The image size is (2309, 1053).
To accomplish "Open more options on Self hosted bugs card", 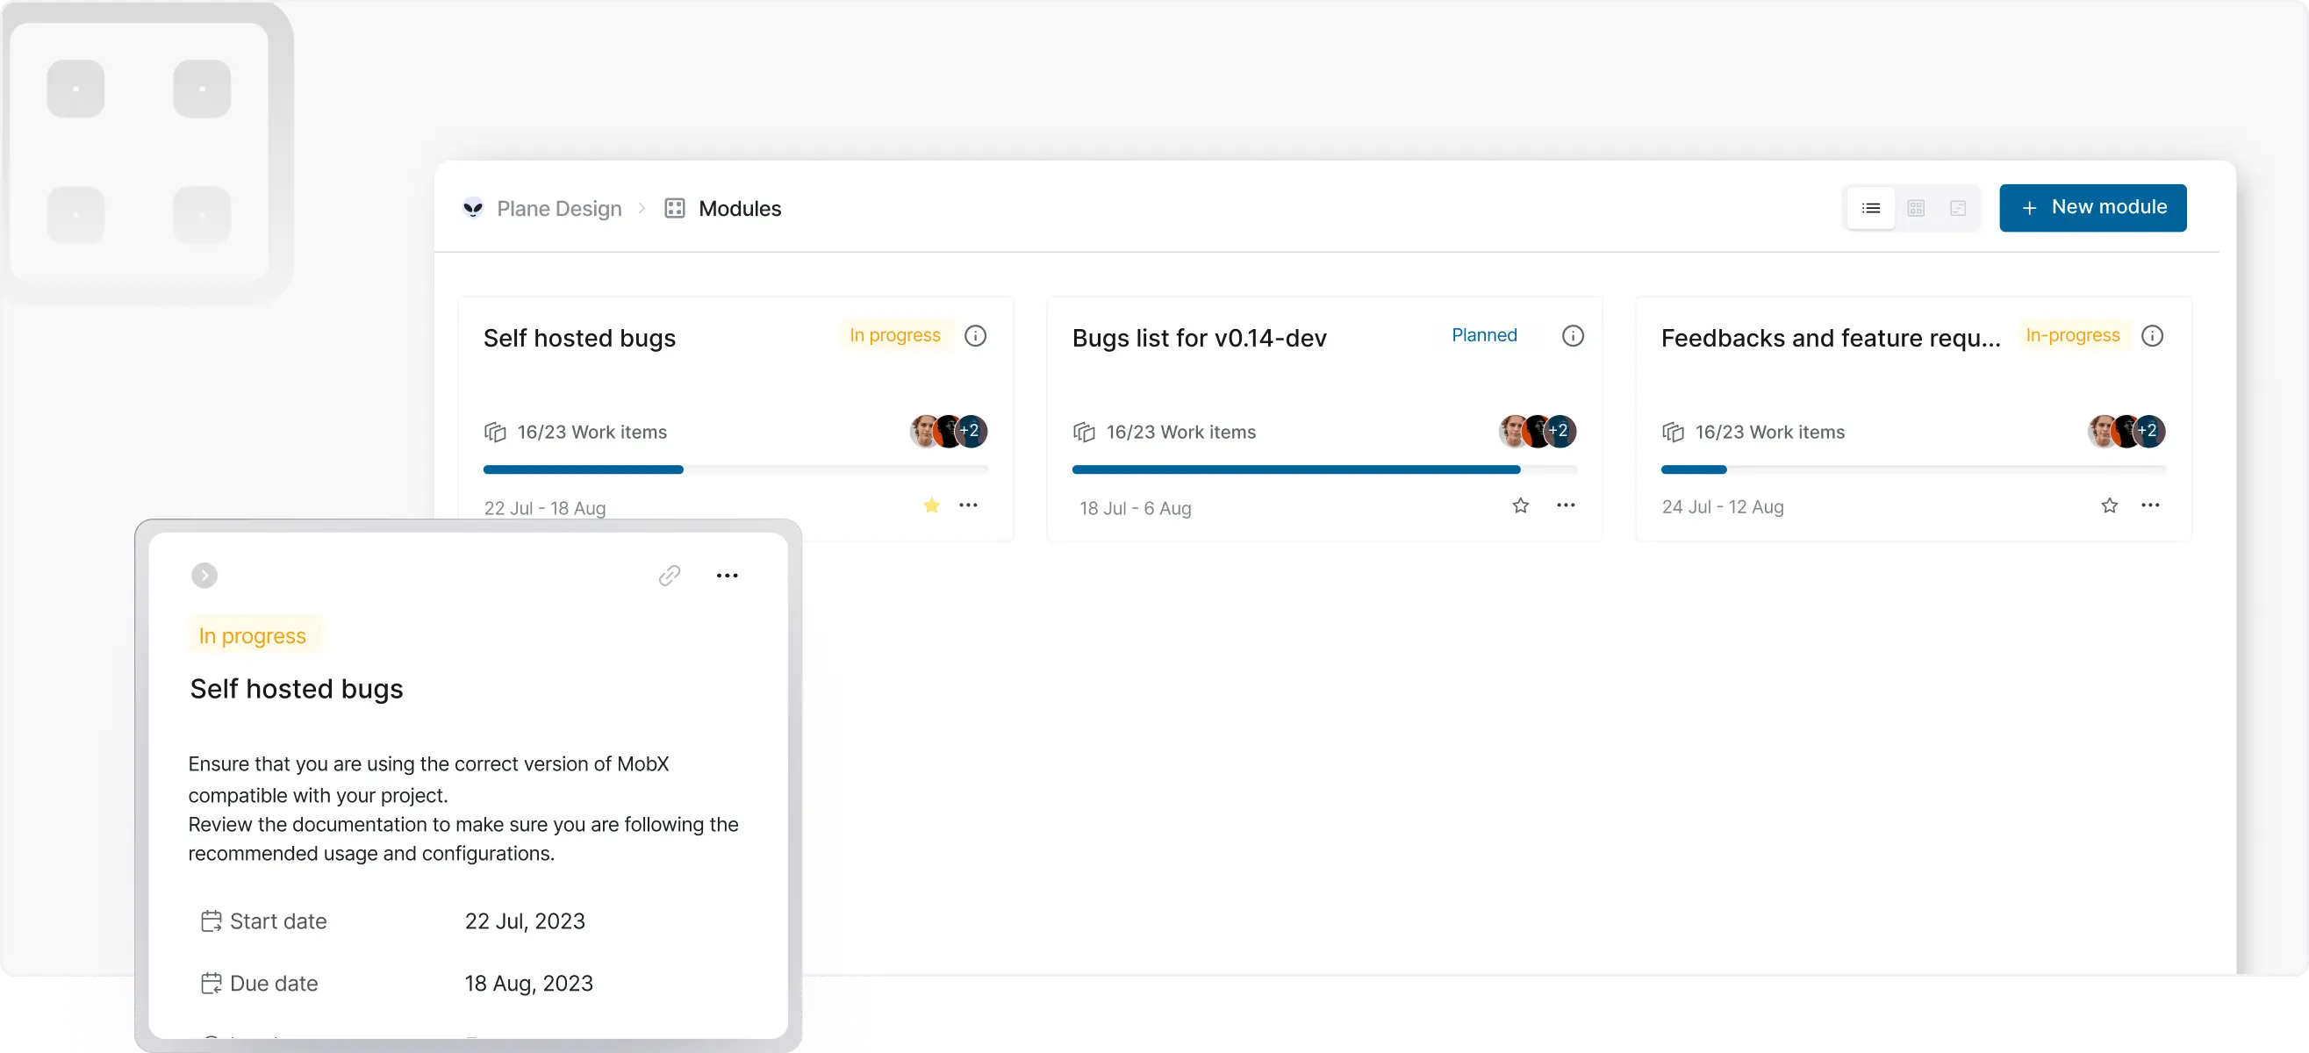I will click(968, 505).
